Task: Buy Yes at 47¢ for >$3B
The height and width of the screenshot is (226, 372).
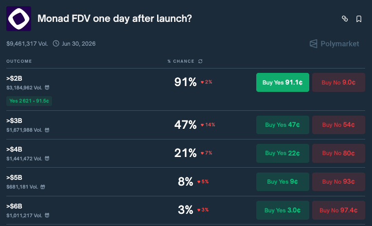Action: pos(283,124)
